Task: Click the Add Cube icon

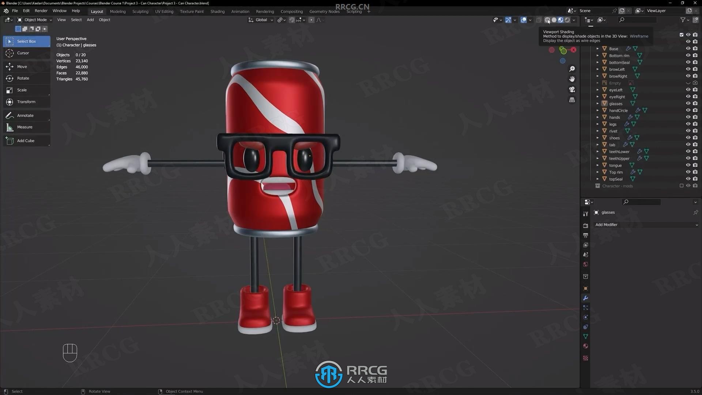Action: click(x=10, y=140)
